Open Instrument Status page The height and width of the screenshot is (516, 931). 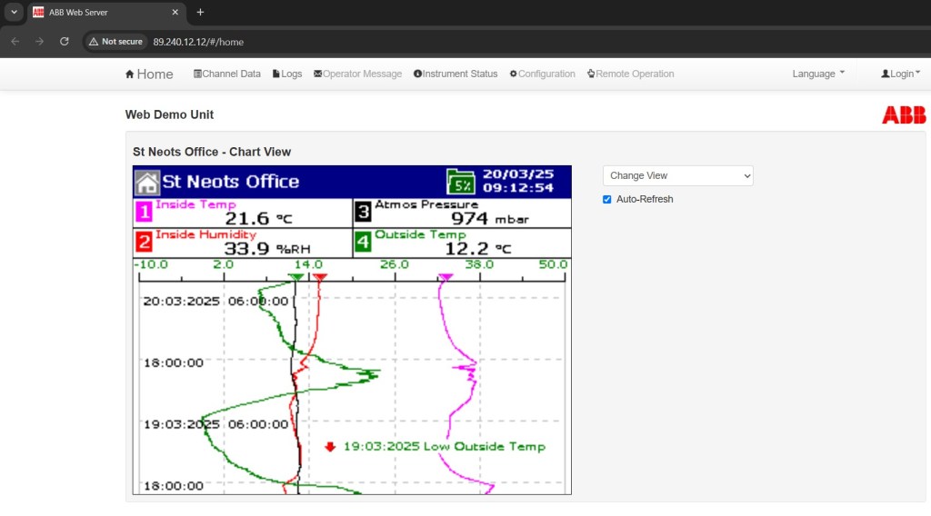pyautogui.click(x=455, y=74)
